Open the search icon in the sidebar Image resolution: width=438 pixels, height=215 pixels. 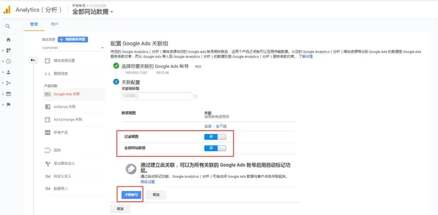8,26
